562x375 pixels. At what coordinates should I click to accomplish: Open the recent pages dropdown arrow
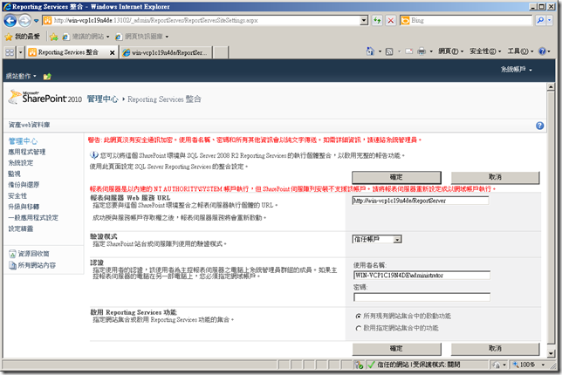[36, 21]
